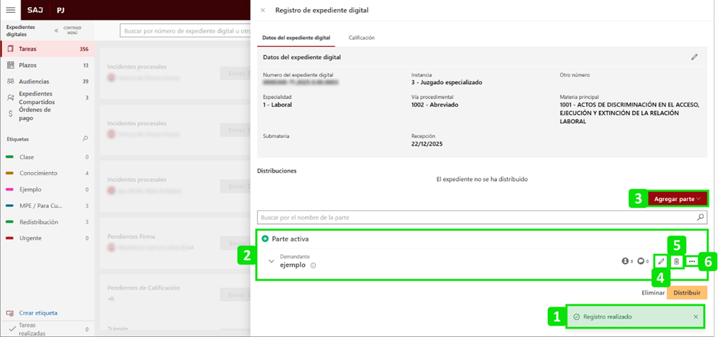Screen dimensions: 718x337
Task: Click the Crear etiqueta link
Action: [38, 313]
